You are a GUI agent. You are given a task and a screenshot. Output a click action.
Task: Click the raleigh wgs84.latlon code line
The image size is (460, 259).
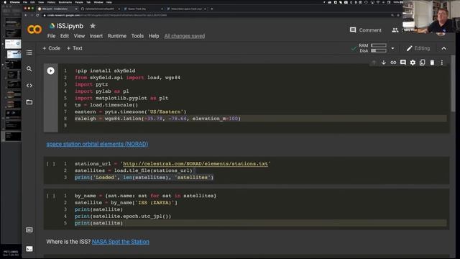pos(157,119)
